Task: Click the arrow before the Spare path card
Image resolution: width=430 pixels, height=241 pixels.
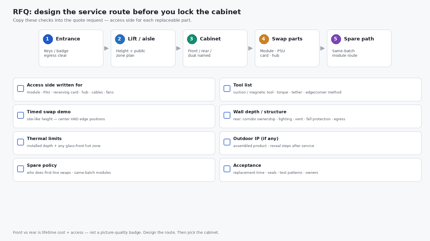Action: point(323,48)
